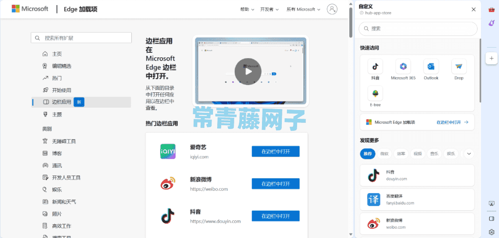Open 抖音 in the quick access grid
The height and width of the screenshot is (238, 499).
(x=375, y=70)
